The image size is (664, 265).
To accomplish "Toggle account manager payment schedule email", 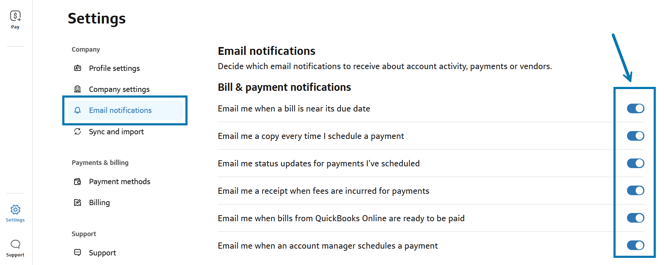I will pyautogui.click(x=635, y=245).
